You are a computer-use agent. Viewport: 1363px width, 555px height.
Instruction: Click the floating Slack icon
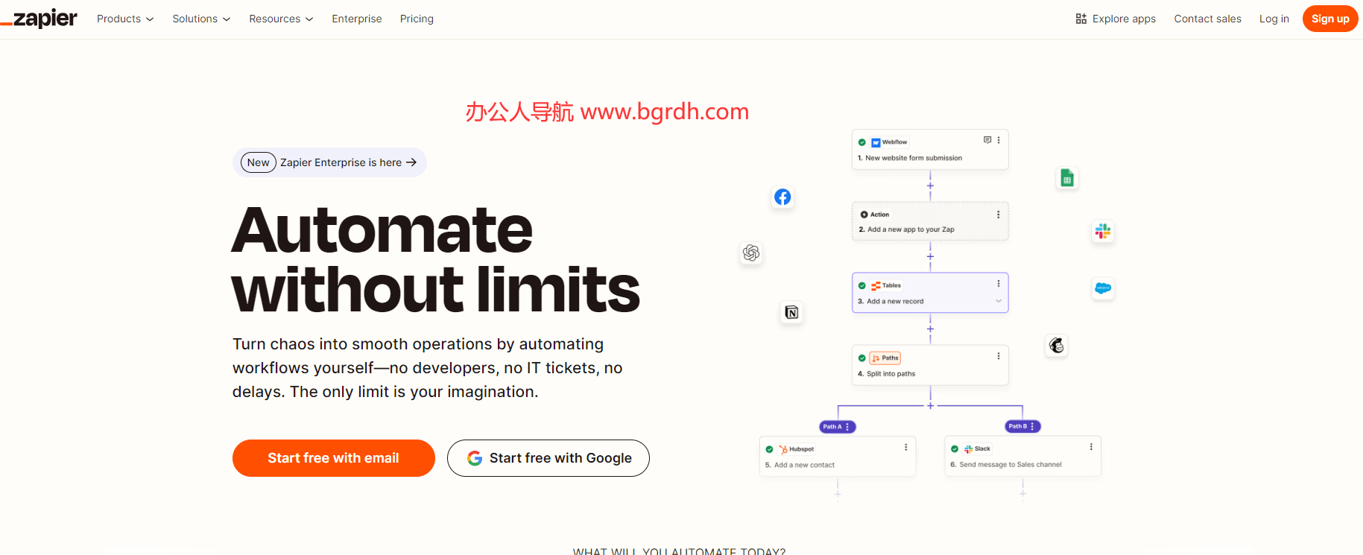click(1103, 231)
